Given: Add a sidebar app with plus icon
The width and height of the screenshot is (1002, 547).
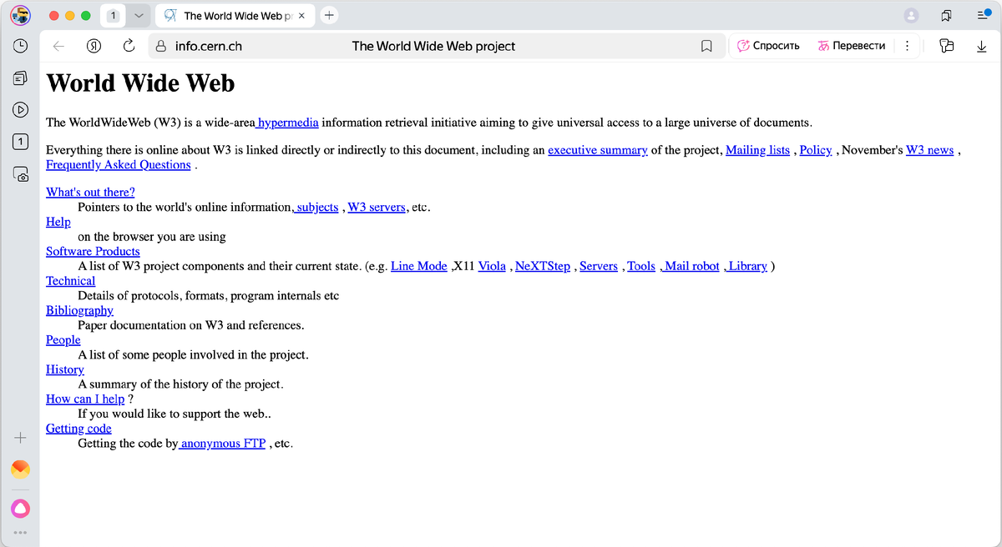Looking at the screenshot, I should pos(20,437).
